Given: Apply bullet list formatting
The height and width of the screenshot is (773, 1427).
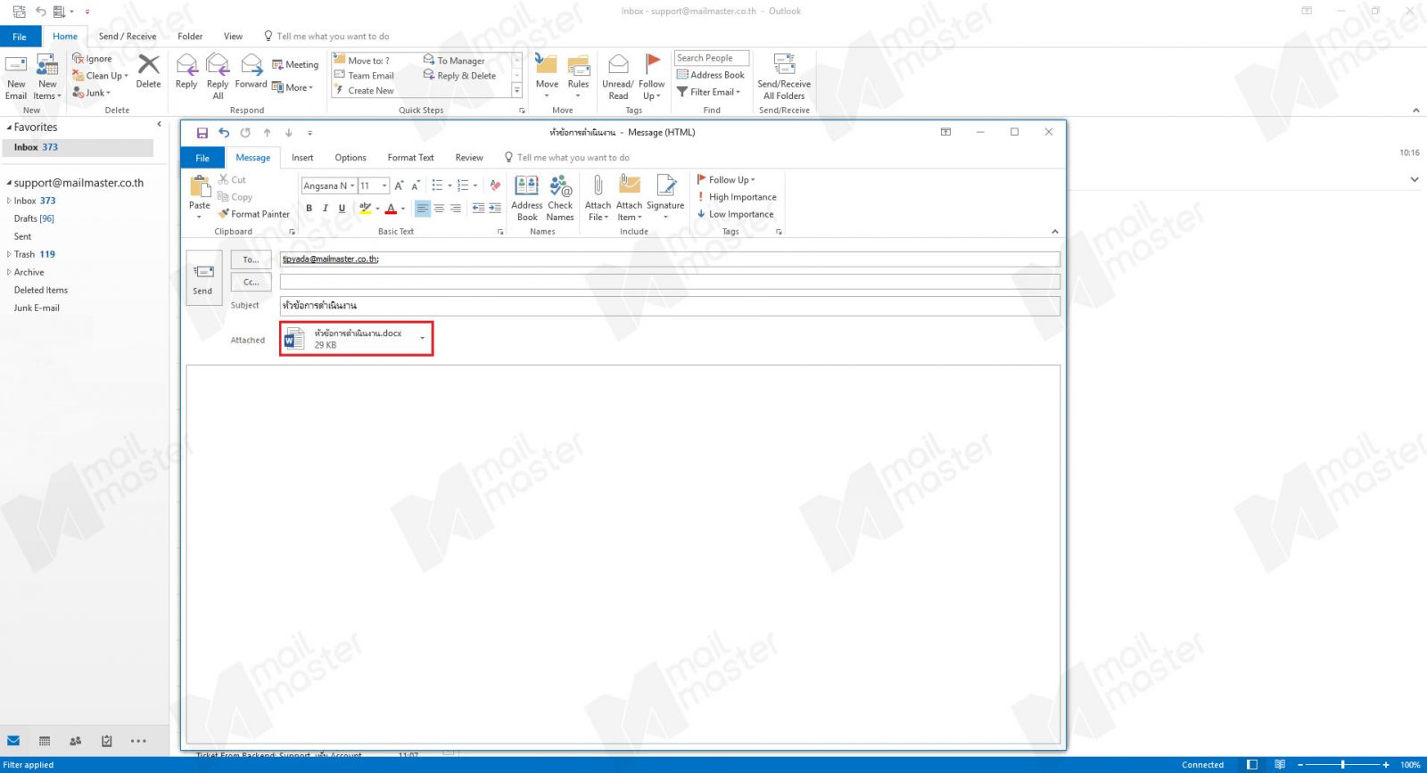Looking at the screenshot, I should [x=437, y=185].
